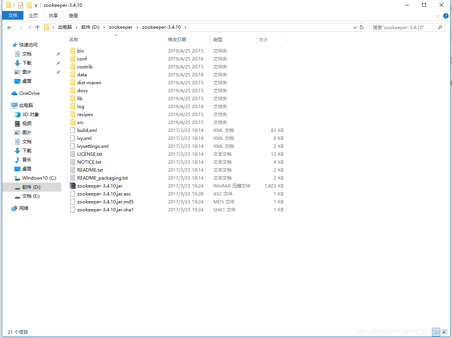Select zookeeper-3.4.10.jar WinRAR icon

tap(73, 186)
